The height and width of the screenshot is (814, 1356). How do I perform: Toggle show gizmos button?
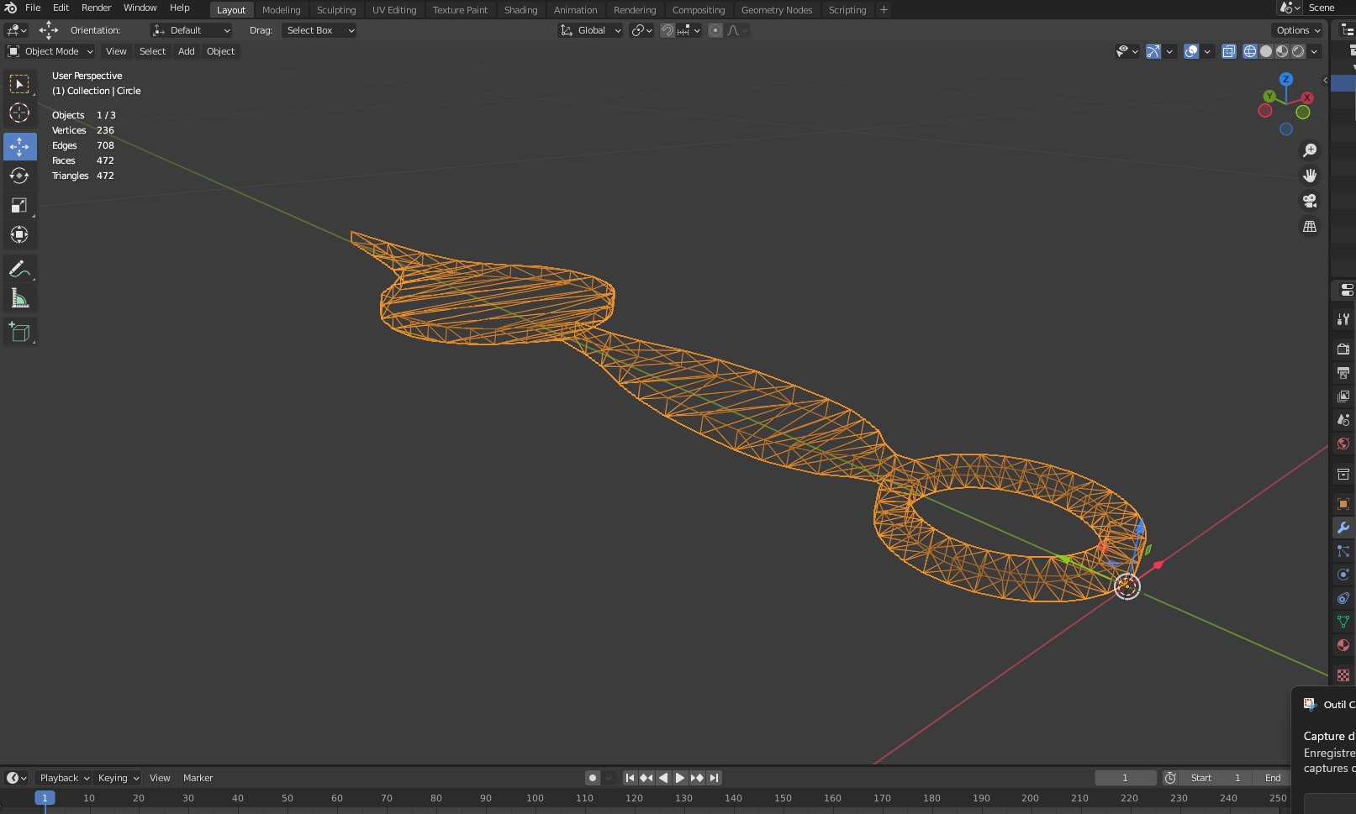click(1153, 51)
